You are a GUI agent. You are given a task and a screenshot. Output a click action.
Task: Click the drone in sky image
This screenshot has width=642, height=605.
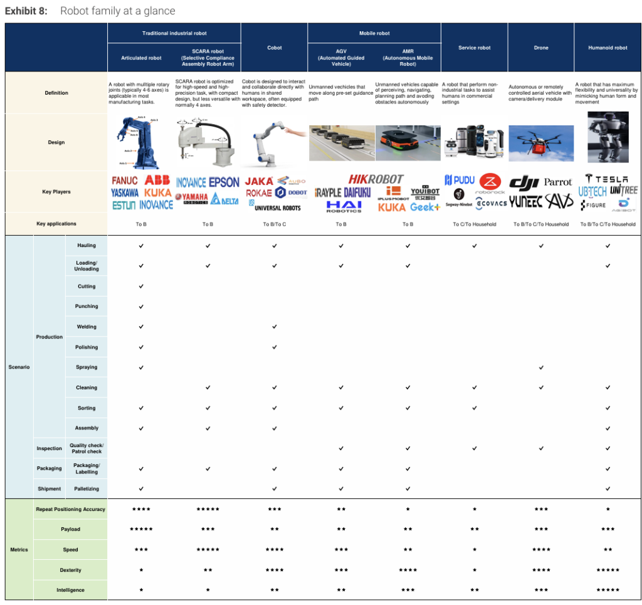coord(541,144)
